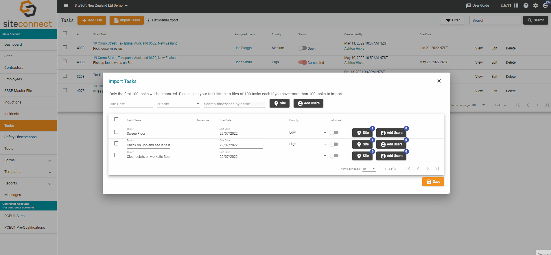This screenshot has width=551, height=255.
Task: Open List Menu/Export options
Action: click(163, 20)
